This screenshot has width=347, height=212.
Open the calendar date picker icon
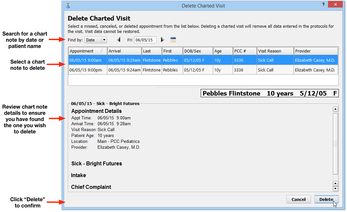(173, 40)
